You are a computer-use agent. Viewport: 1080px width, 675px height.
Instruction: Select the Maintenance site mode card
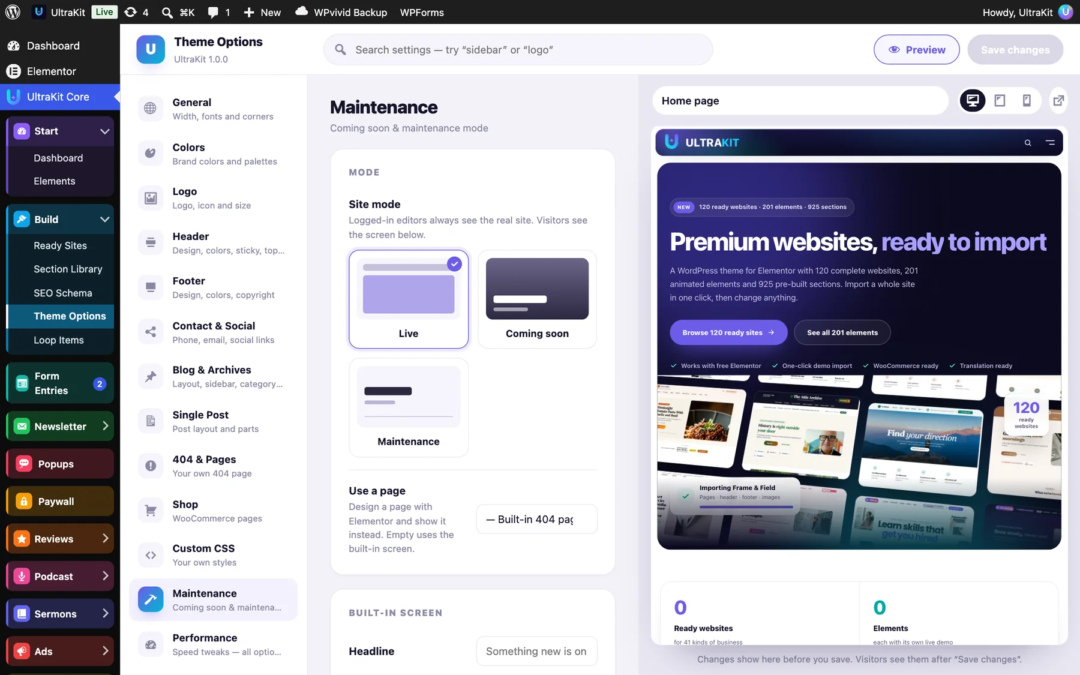pyautogui.click(x=409, y=407)
